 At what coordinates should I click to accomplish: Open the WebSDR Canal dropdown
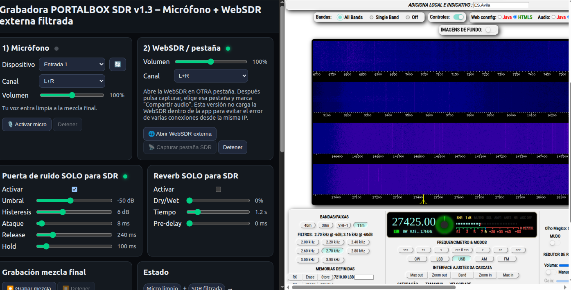[211, 76]
